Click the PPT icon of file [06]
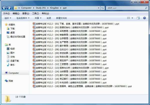This screenshot has height=105, width=150. point(34,42)
